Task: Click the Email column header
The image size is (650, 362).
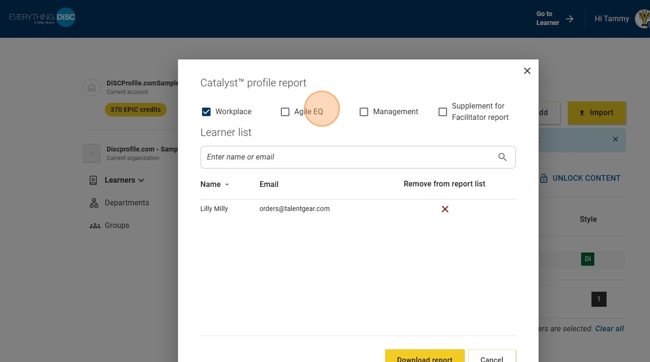Action: tap(269, 184)
